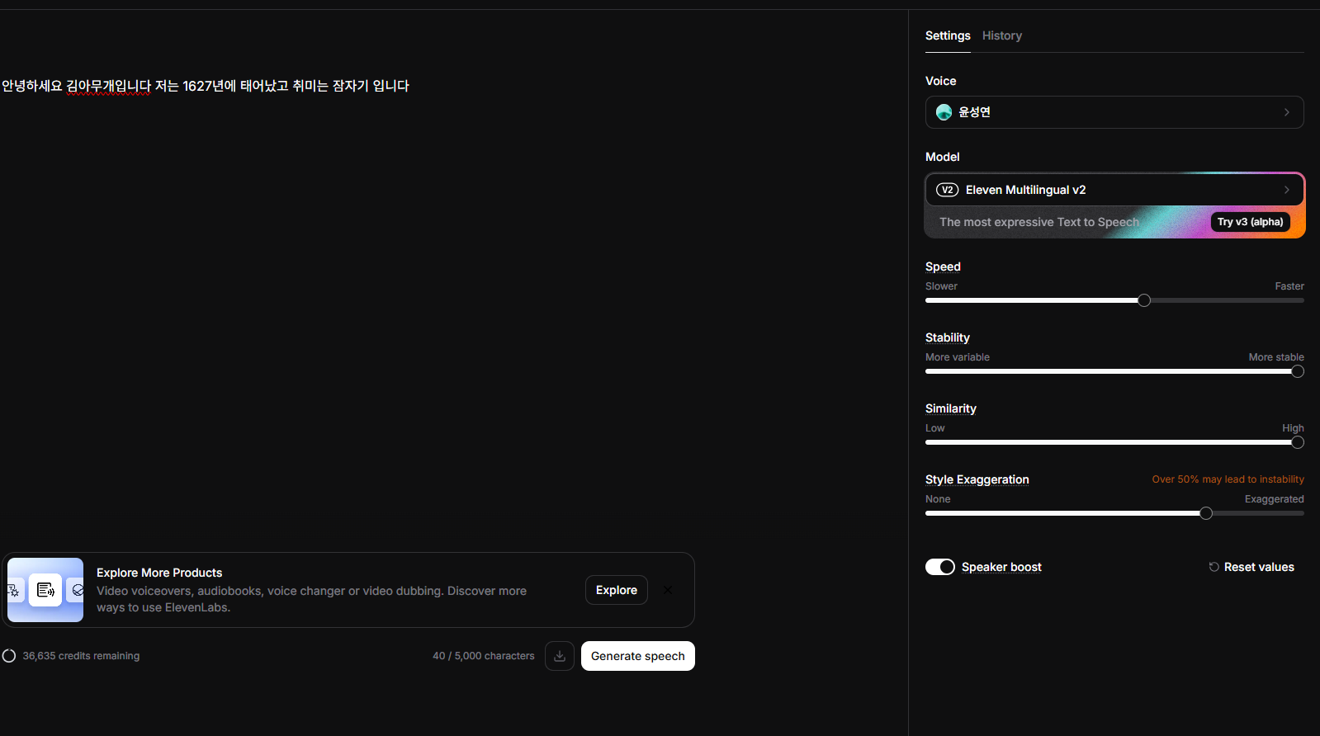Click the Similarity slider handle
1320x736 pixels.
click(x=1298, y=442)
